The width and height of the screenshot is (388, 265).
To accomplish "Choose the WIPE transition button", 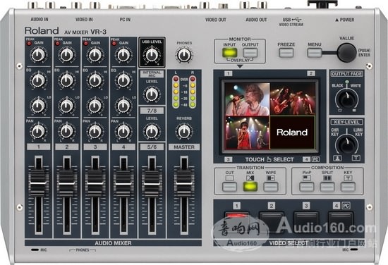I will [x=271, y=187].
